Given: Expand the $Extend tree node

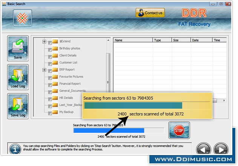Looking at the screenshot, I should (45, 41).
